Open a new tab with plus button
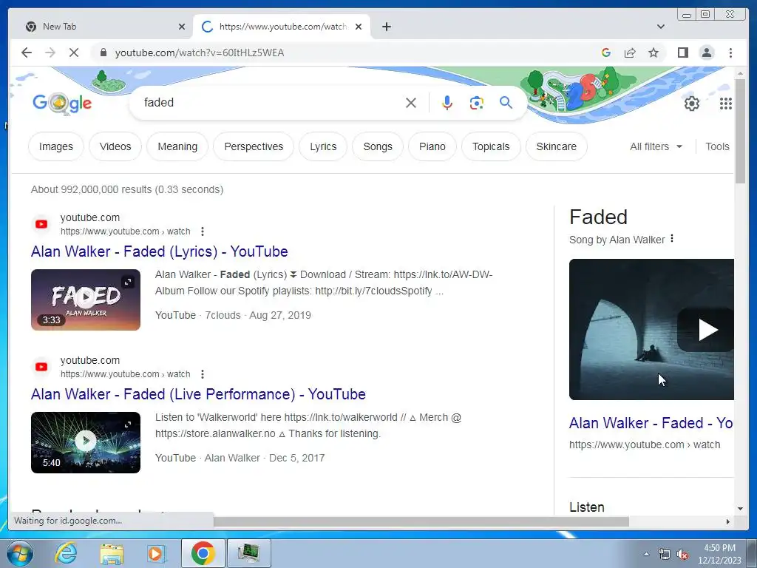Screen dimensions: 757x568 (x=386, y=27)
